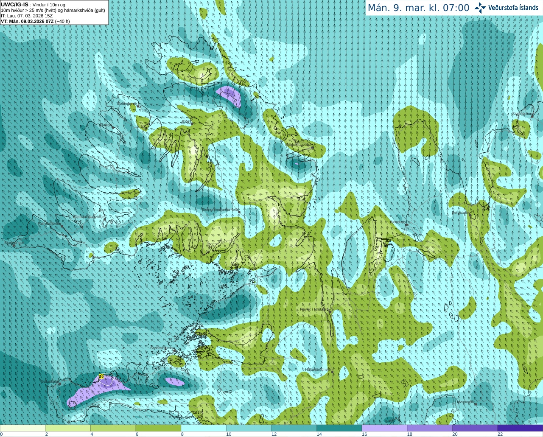Select the violet 20–22 legend swatch
The width and height of the screenshot is (543, 437).
pos(475,428)
